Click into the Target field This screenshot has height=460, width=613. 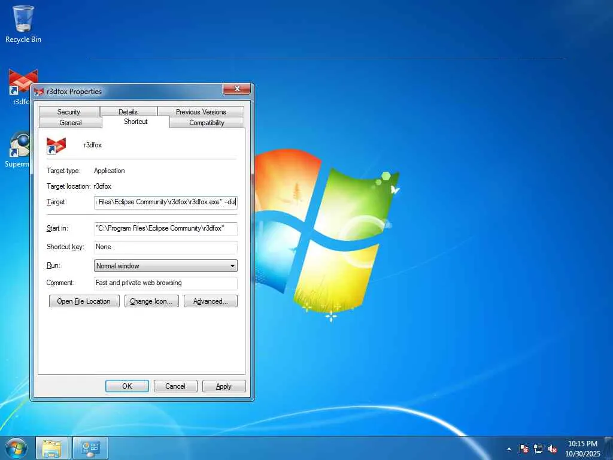[x=165, y=202]
